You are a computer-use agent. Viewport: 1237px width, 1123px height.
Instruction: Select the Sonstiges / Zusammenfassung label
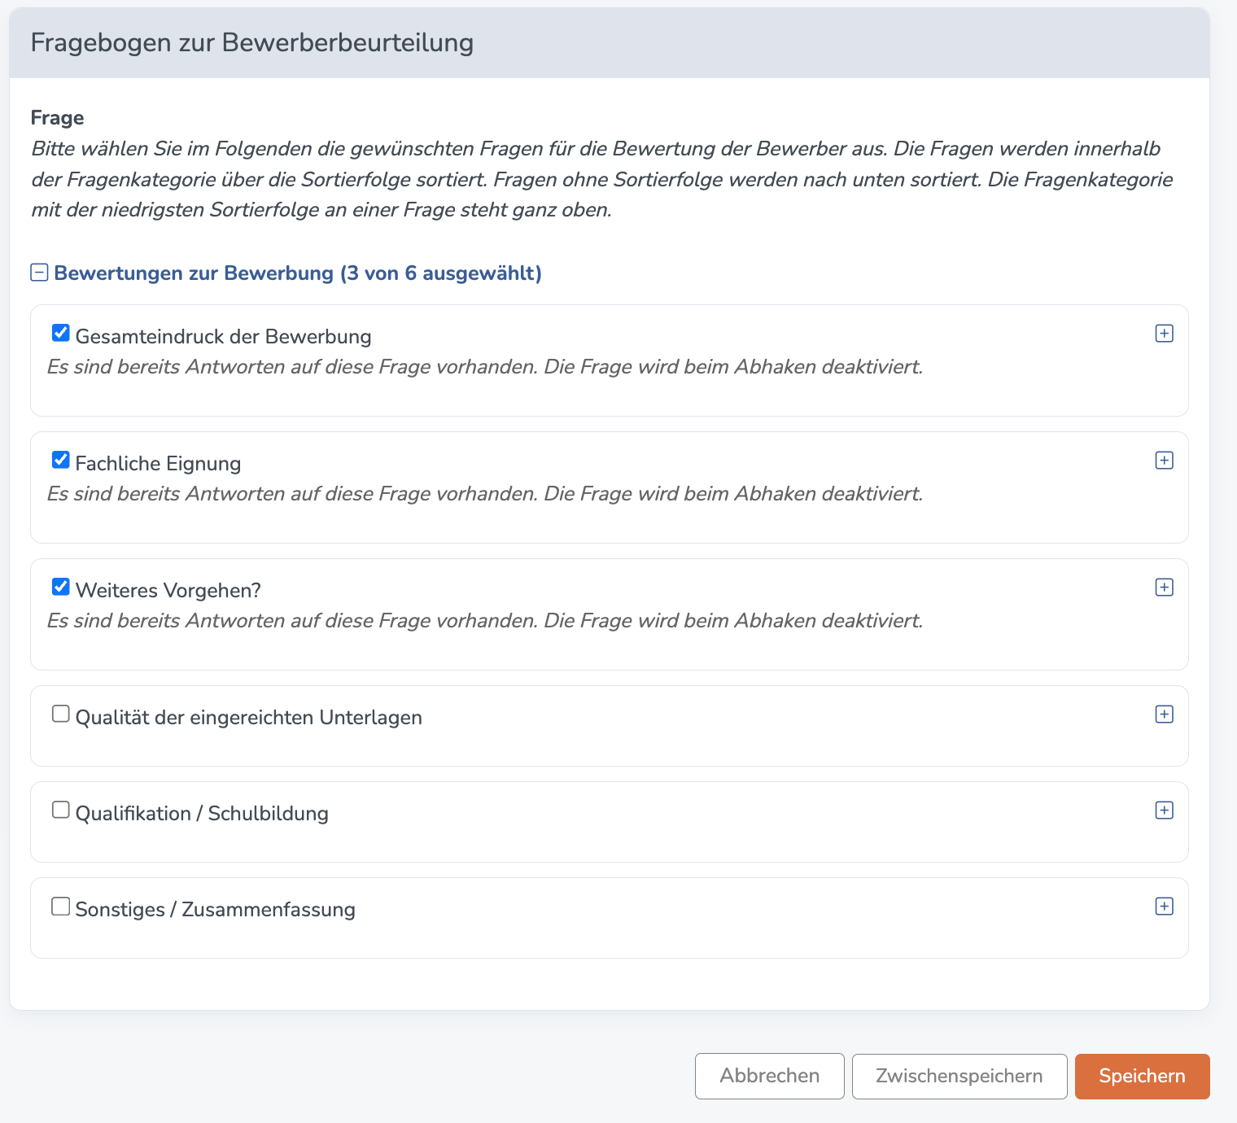point(216,910)
